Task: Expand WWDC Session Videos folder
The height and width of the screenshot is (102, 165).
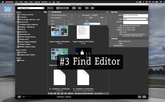Action: tap(16, 47)
